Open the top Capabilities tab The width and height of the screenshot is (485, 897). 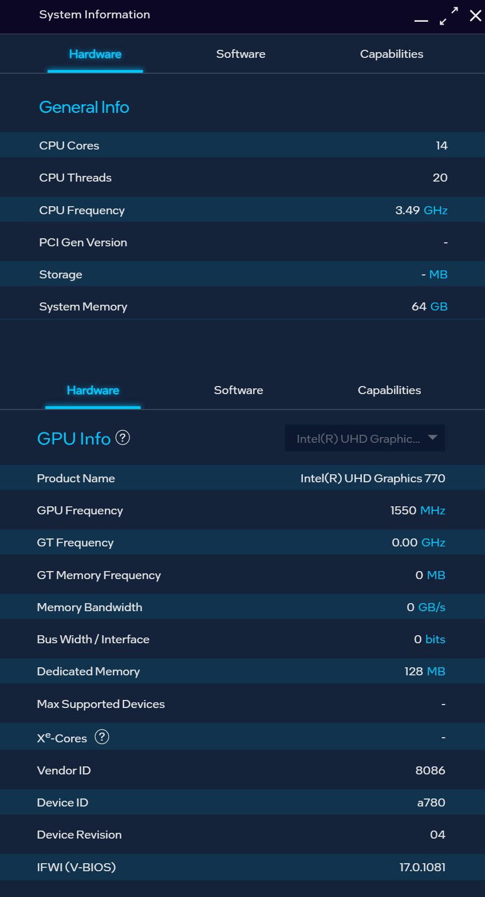(392, 53)
